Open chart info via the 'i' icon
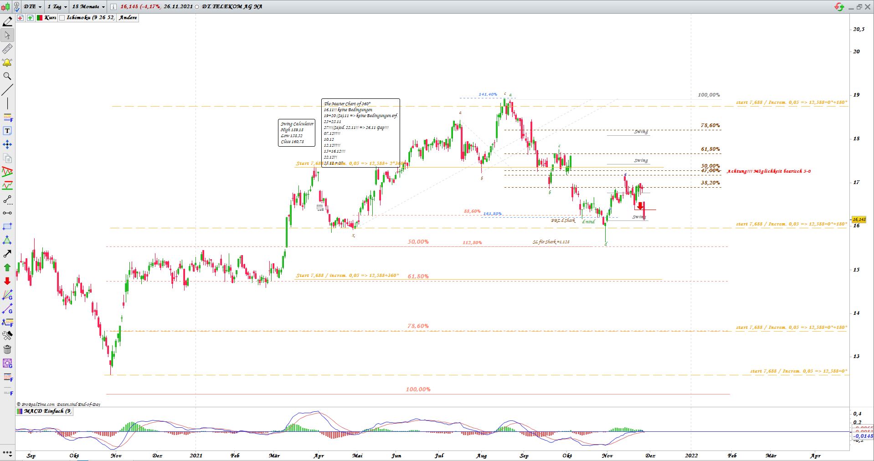The height and width of the screenshot is (461, 874). 113,7
